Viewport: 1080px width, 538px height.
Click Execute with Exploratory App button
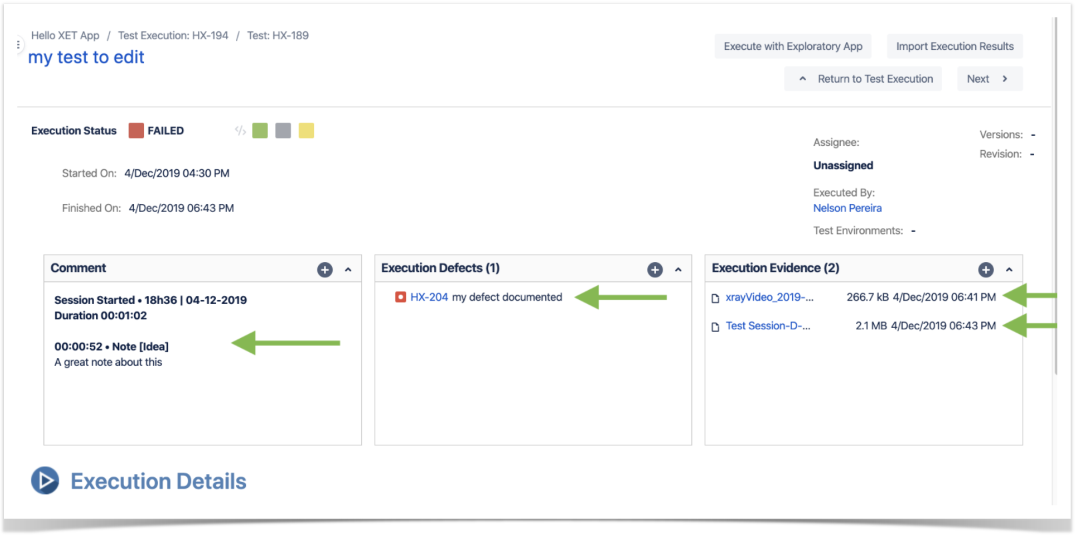click(793, 47)
